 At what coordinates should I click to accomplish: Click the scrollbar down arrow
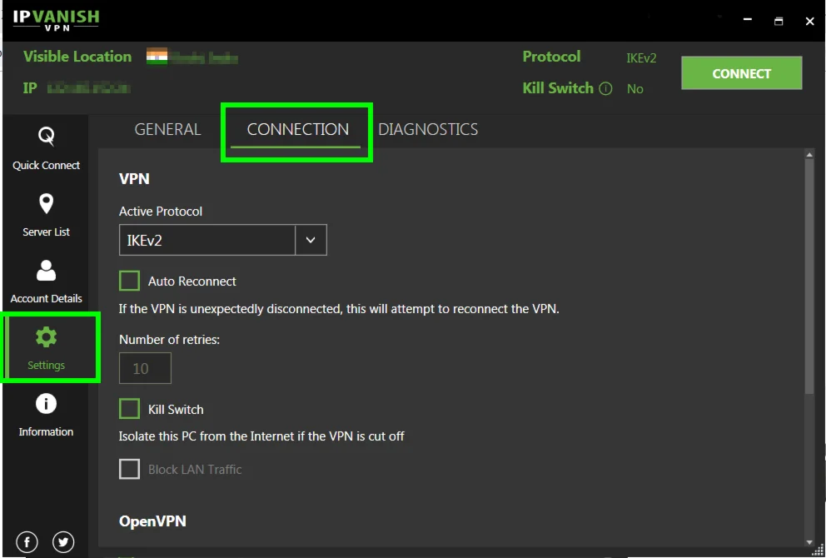point(809,542)
